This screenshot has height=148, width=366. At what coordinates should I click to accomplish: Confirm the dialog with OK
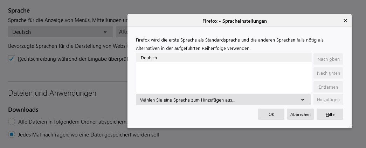pyautogui.click(x=271, y=114)
